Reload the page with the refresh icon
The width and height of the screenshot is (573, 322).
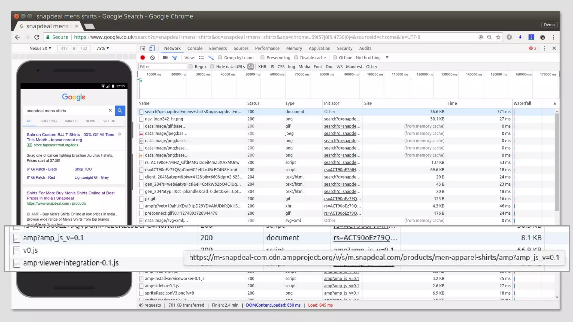37,37
